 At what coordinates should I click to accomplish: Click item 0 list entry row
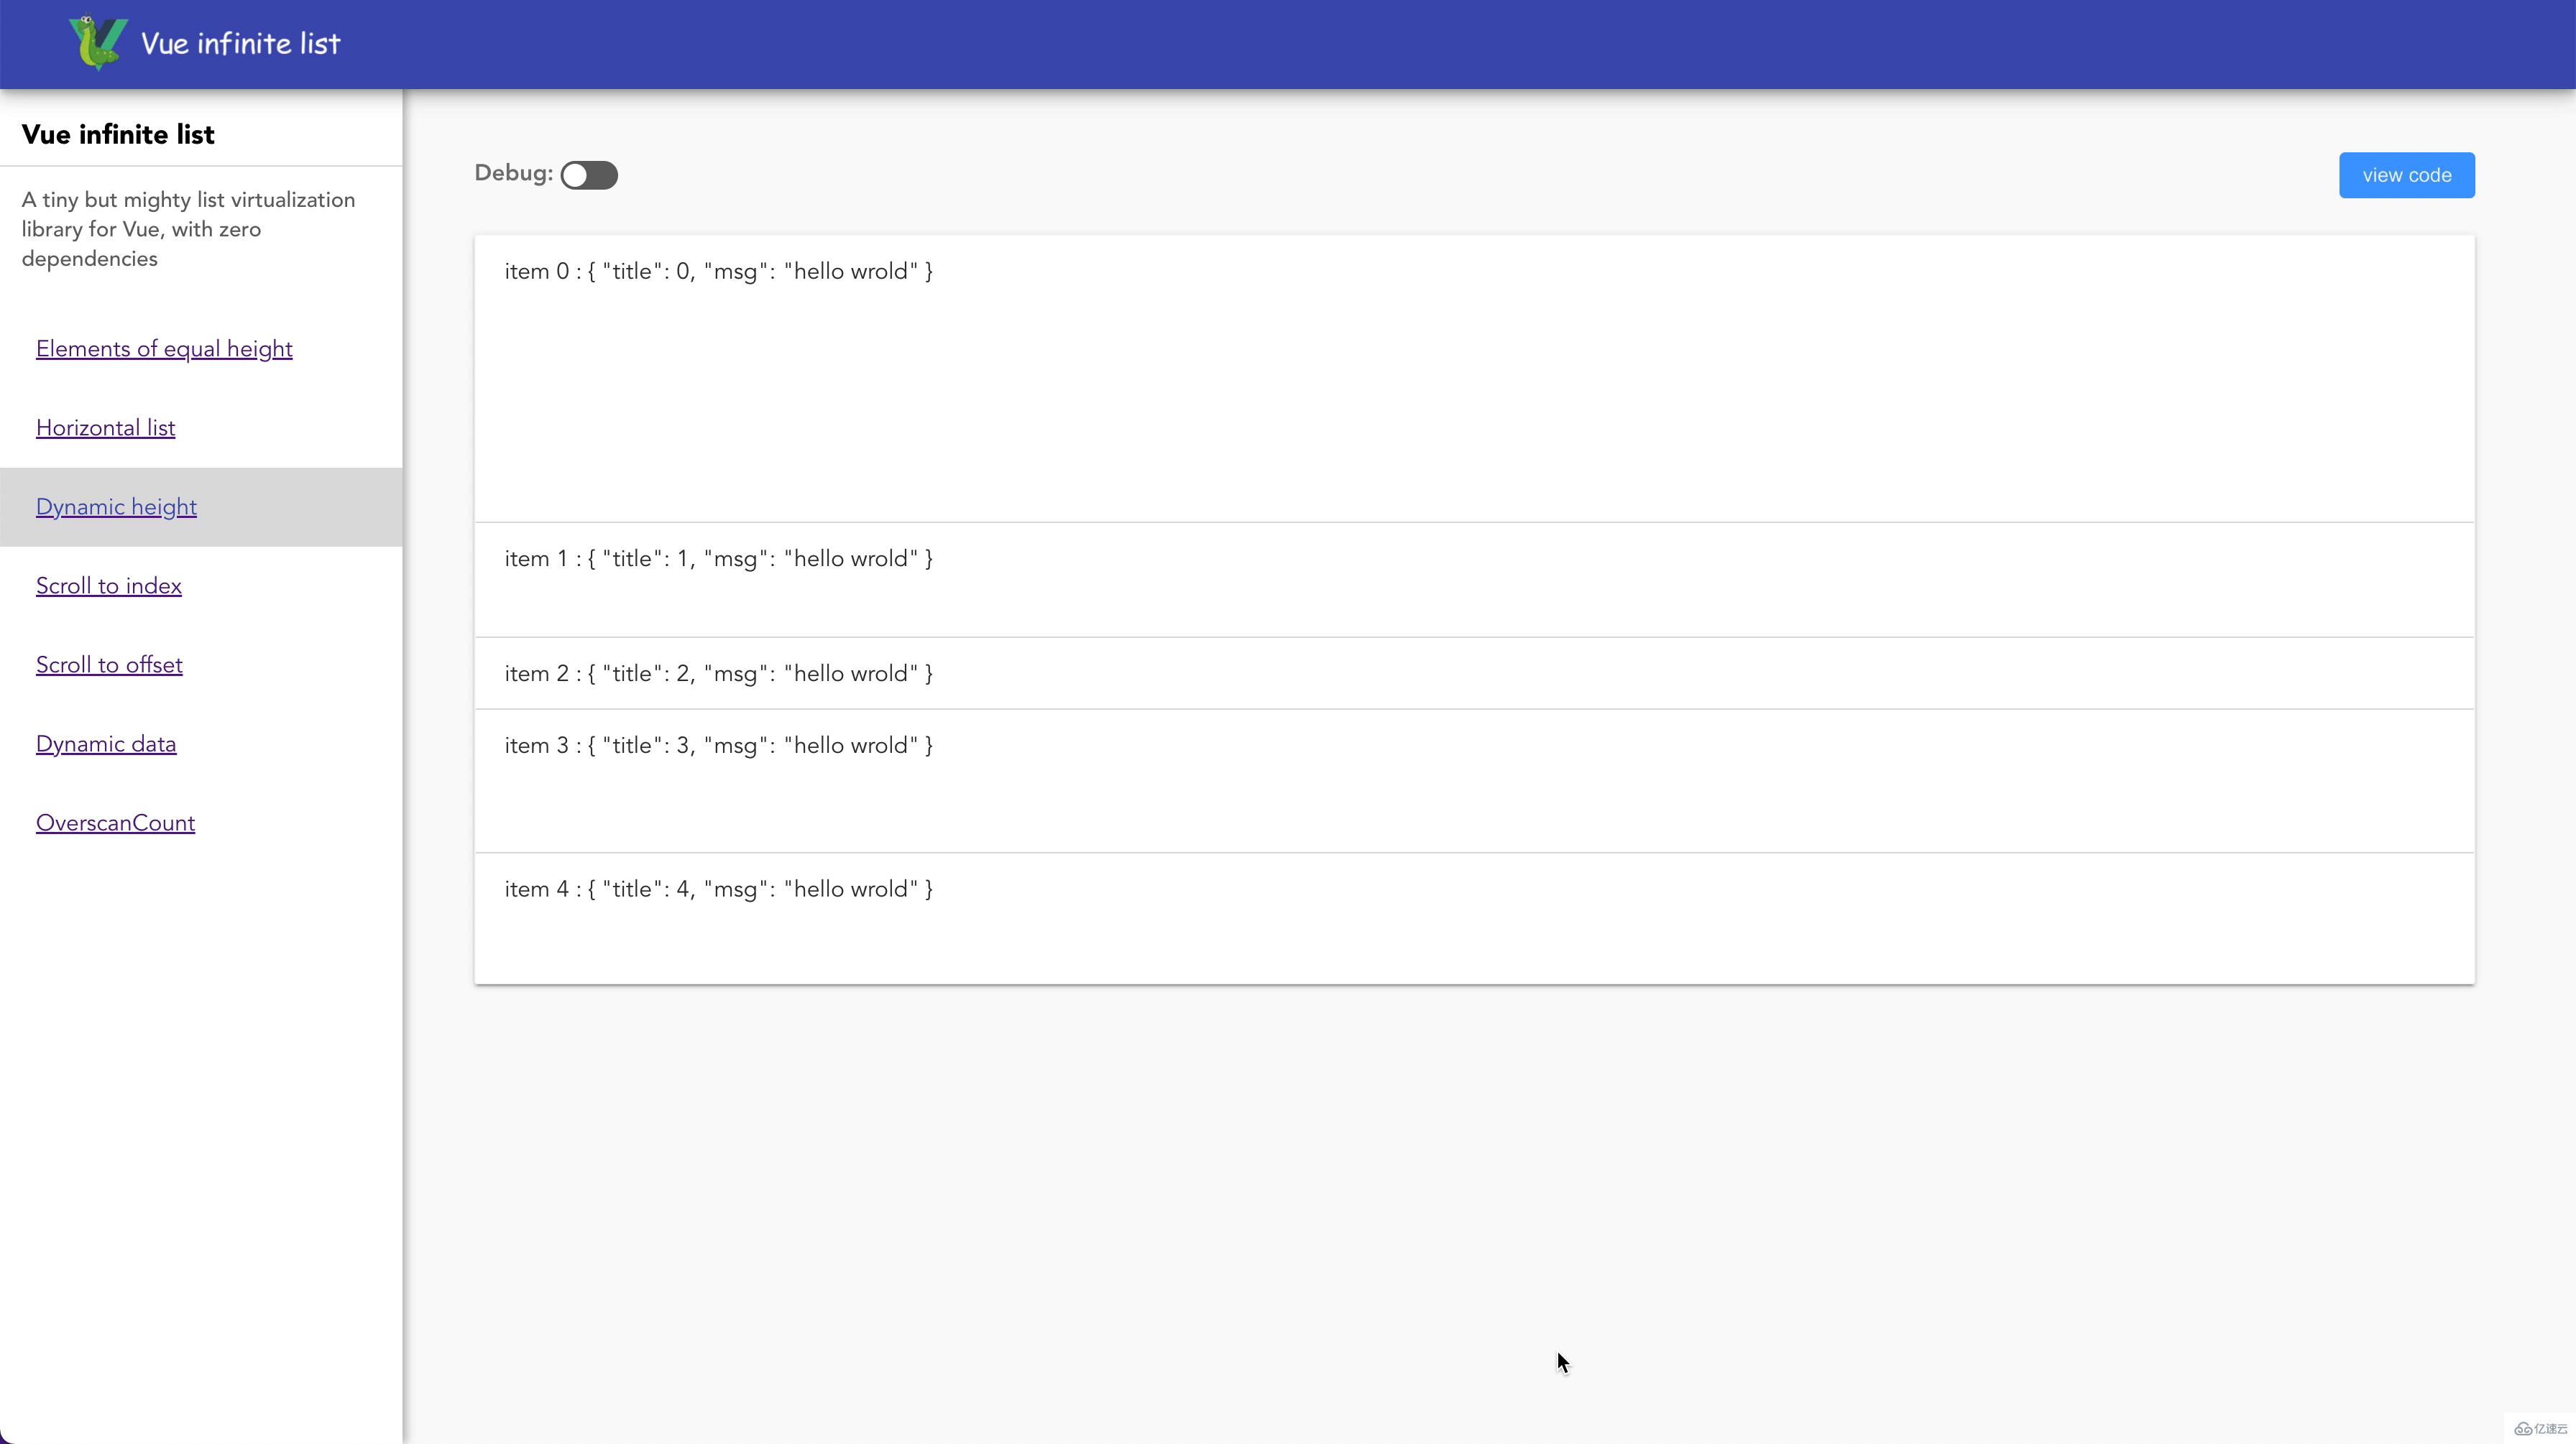click(1473, 378)
